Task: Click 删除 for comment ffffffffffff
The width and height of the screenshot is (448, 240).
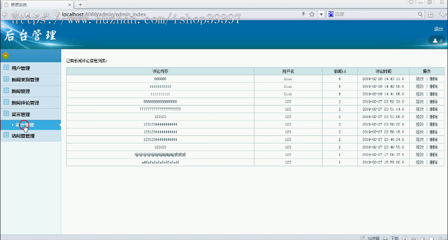Action: tap(434, 86)
